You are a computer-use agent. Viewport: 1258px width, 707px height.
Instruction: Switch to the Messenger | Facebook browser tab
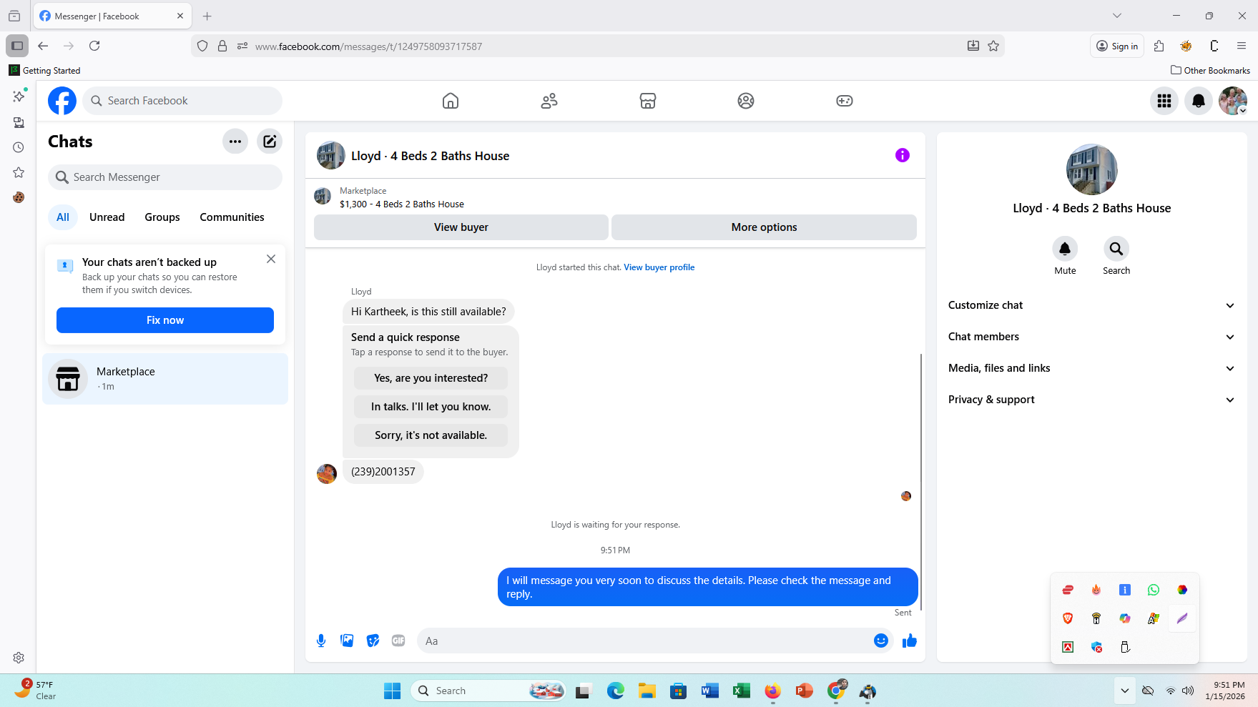(x=112, y=16)
